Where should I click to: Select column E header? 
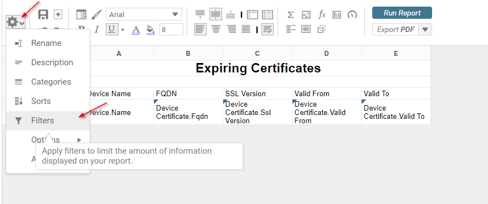point(396,54)
